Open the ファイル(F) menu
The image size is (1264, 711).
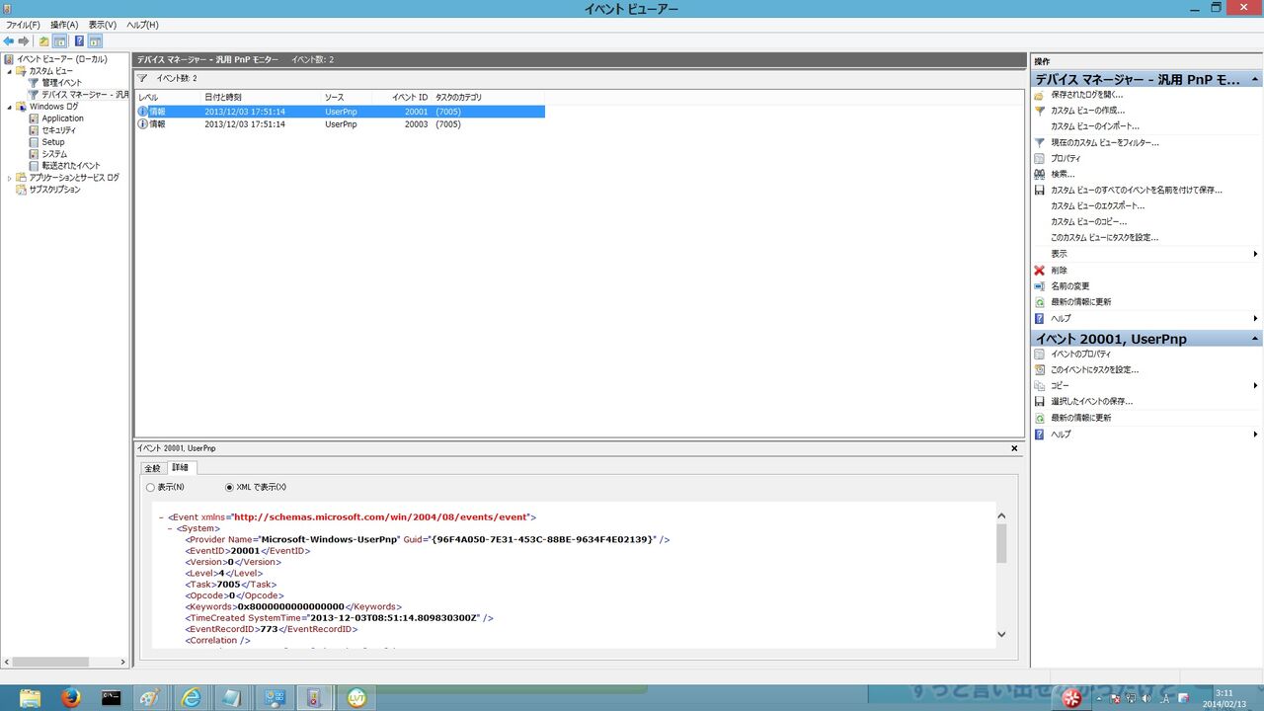coord(24,25)
